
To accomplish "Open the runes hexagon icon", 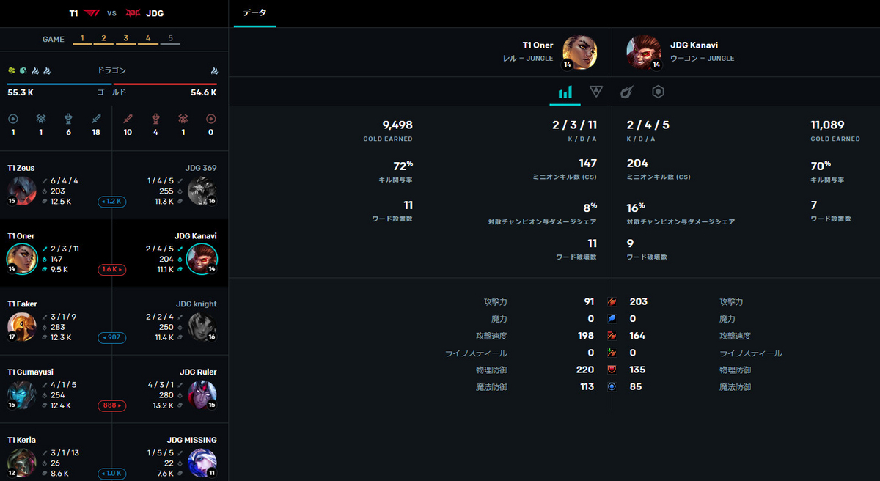I will click(659, 92).
